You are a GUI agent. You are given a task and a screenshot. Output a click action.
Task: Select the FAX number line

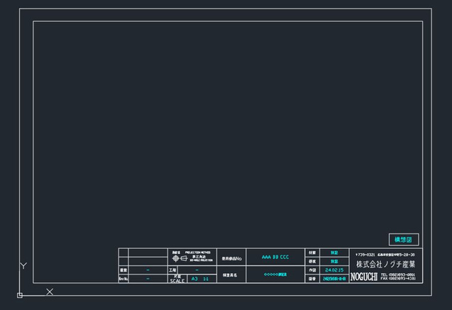tap(398, 279)
